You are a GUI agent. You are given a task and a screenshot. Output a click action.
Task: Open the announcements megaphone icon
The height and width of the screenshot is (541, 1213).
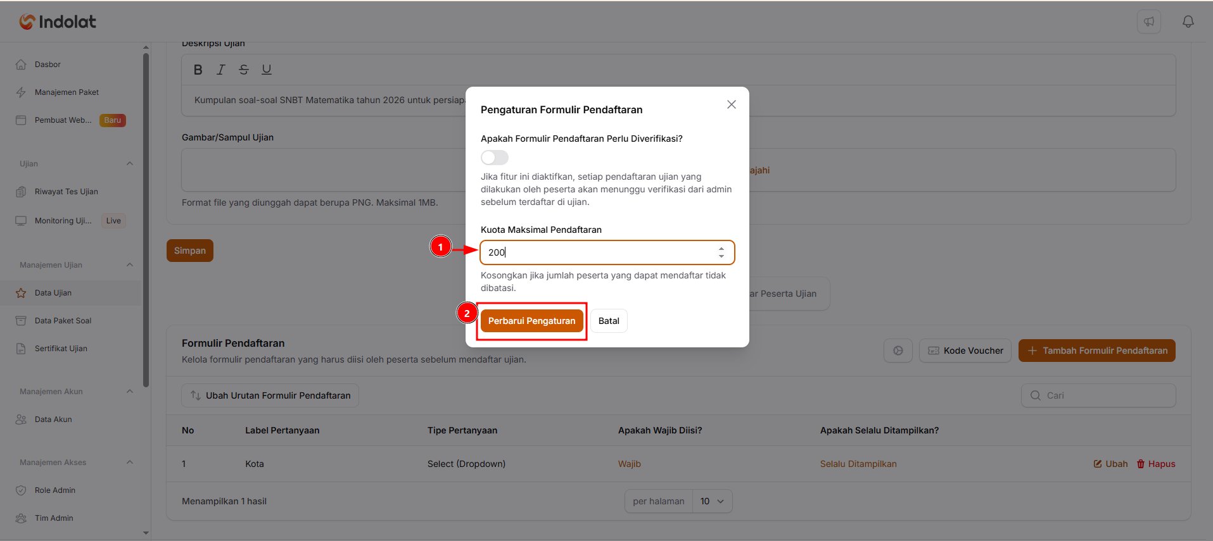tap(1149, 22)
